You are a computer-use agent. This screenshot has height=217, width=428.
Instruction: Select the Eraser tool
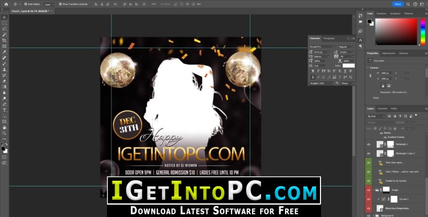coord(4,81)
